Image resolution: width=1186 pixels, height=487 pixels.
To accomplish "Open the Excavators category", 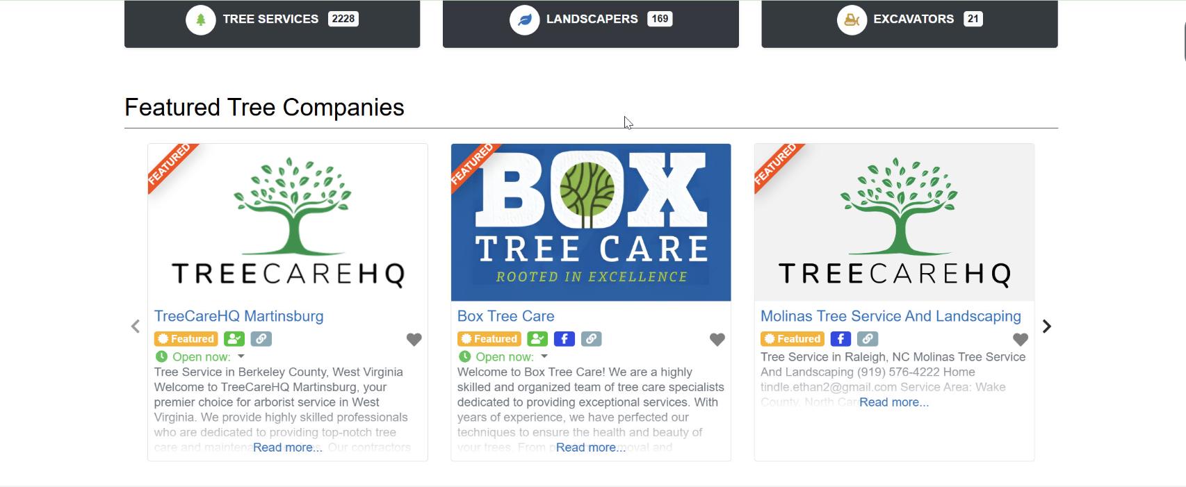I will click(x=909, y=20).
